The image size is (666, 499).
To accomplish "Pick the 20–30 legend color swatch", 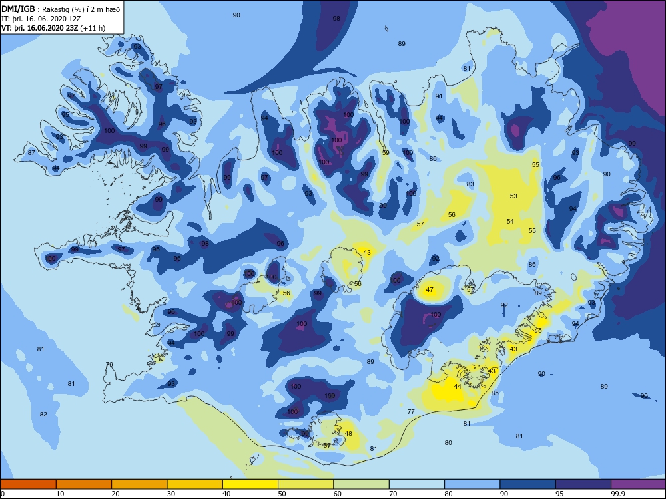I will coord(139,484).
